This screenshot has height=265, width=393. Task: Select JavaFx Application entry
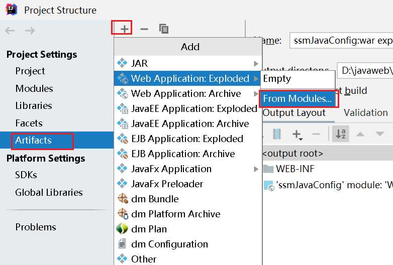[x=188, y=169]
